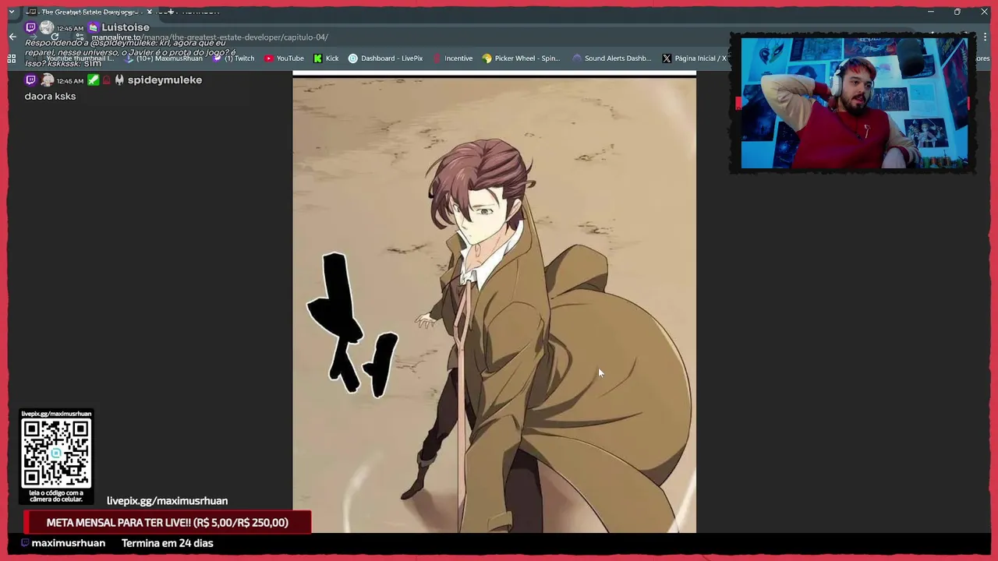Viewport: 998px width, 561px height.
Task: Click 'Termina em 24 dias' text
Action: pos(167,543)
